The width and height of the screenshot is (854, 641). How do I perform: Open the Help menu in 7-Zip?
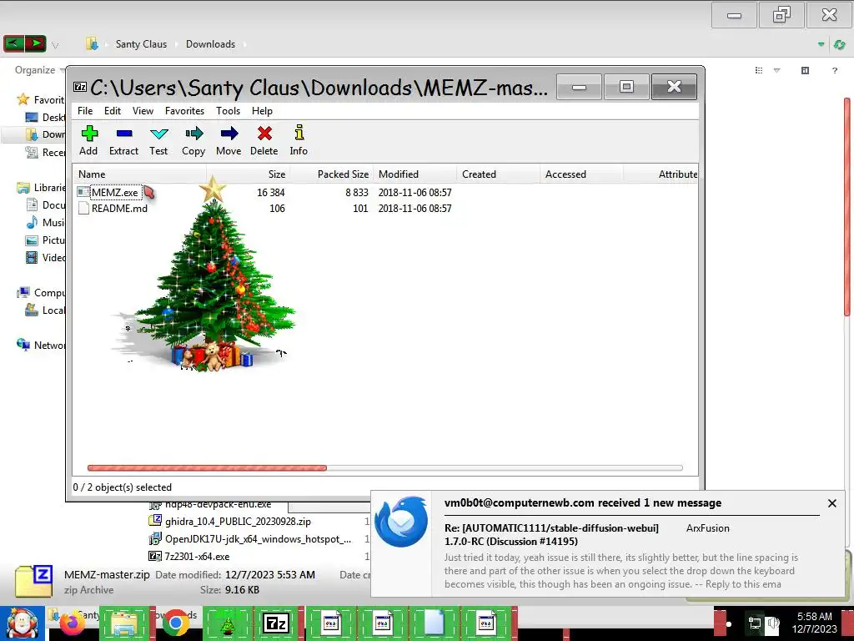click(x=262, y=111)
